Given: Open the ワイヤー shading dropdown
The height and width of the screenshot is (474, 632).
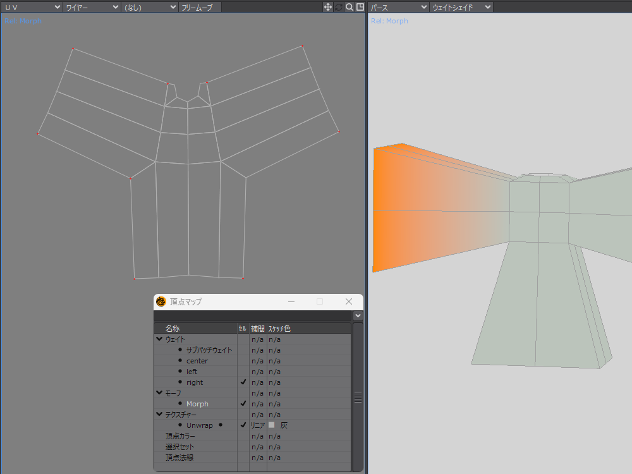Looking at the screenshot, I should click(92, 7).
